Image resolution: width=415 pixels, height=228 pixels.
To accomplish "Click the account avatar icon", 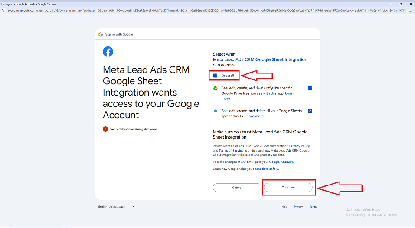I will click(105, 129).
